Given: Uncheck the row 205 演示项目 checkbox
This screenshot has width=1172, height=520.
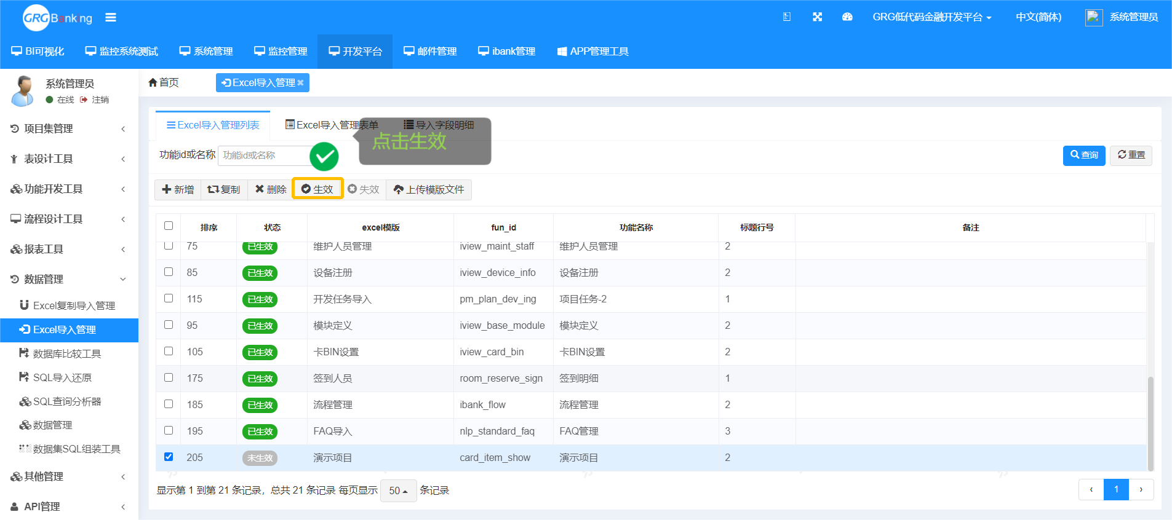Looking at the screenshot, I should click(x=169, y=457).
